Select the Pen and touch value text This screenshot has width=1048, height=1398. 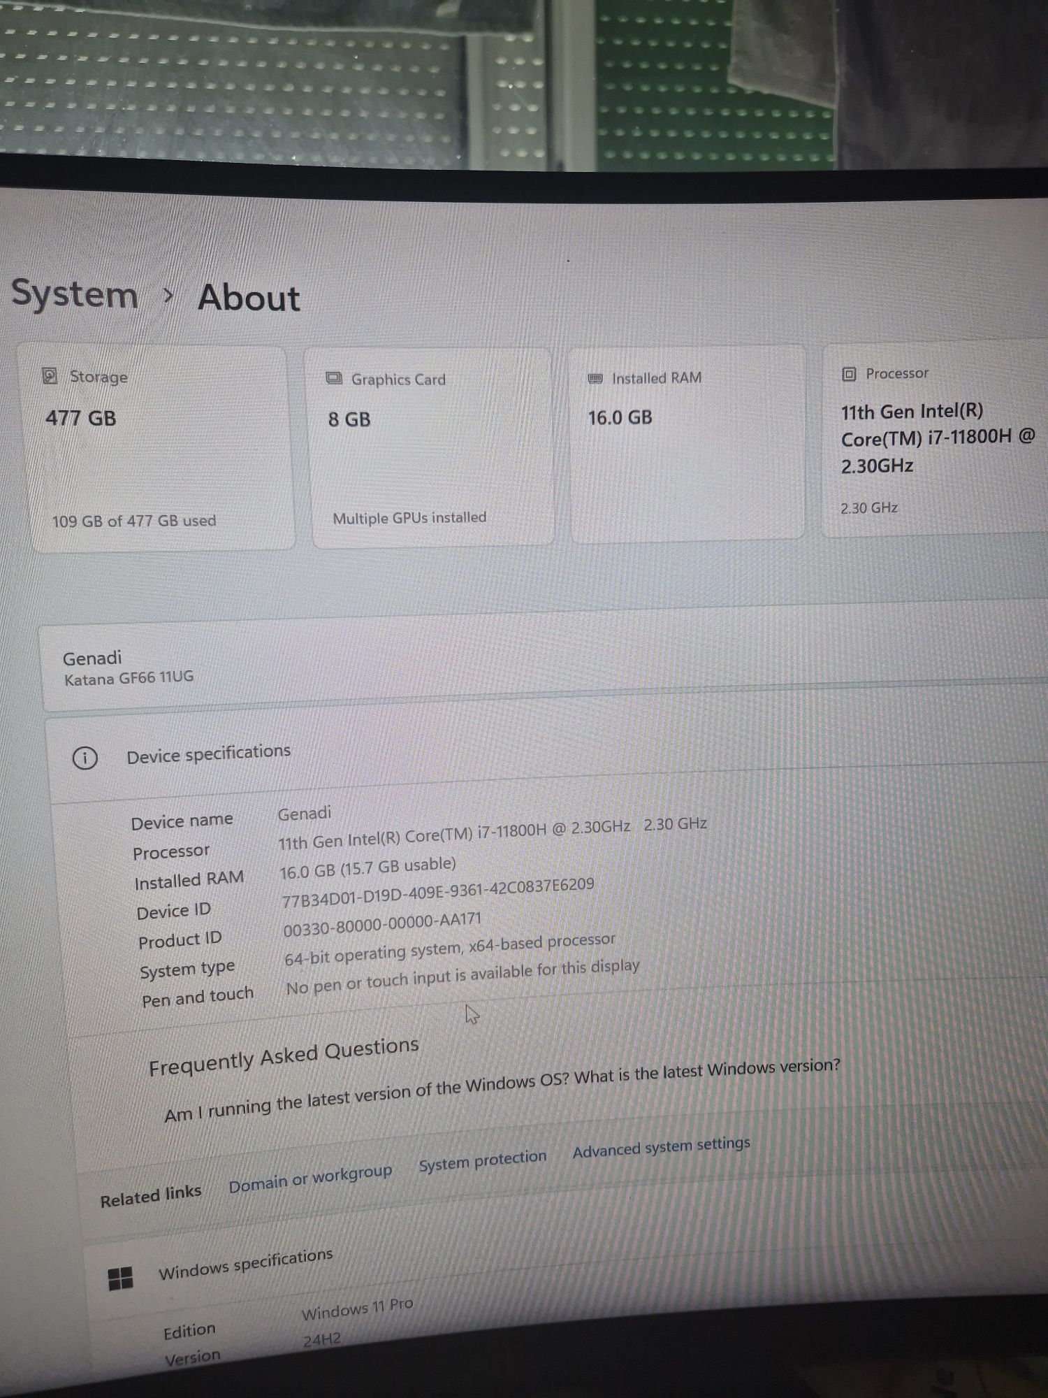coord(463,977)
